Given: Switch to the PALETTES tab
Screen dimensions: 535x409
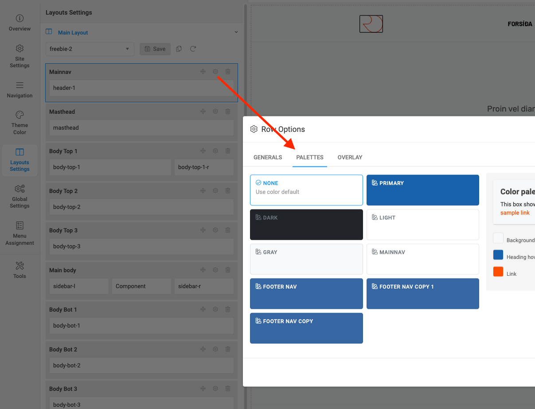Looking at the screenshot, I should pyautogui.click(x=310, y=158).
